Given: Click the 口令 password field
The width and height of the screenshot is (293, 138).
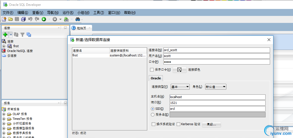Looking at the screenshot, I should [x=217, y=62].
